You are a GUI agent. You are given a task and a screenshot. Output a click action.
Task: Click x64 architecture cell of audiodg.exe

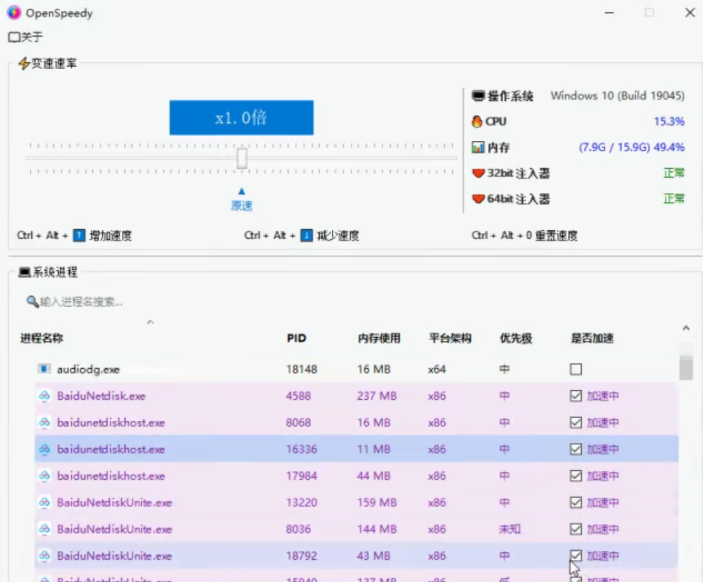click(437, 369)
